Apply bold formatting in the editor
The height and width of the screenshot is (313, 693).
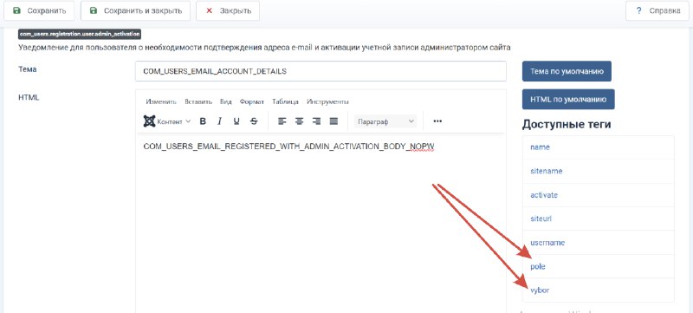pos(203,121)
